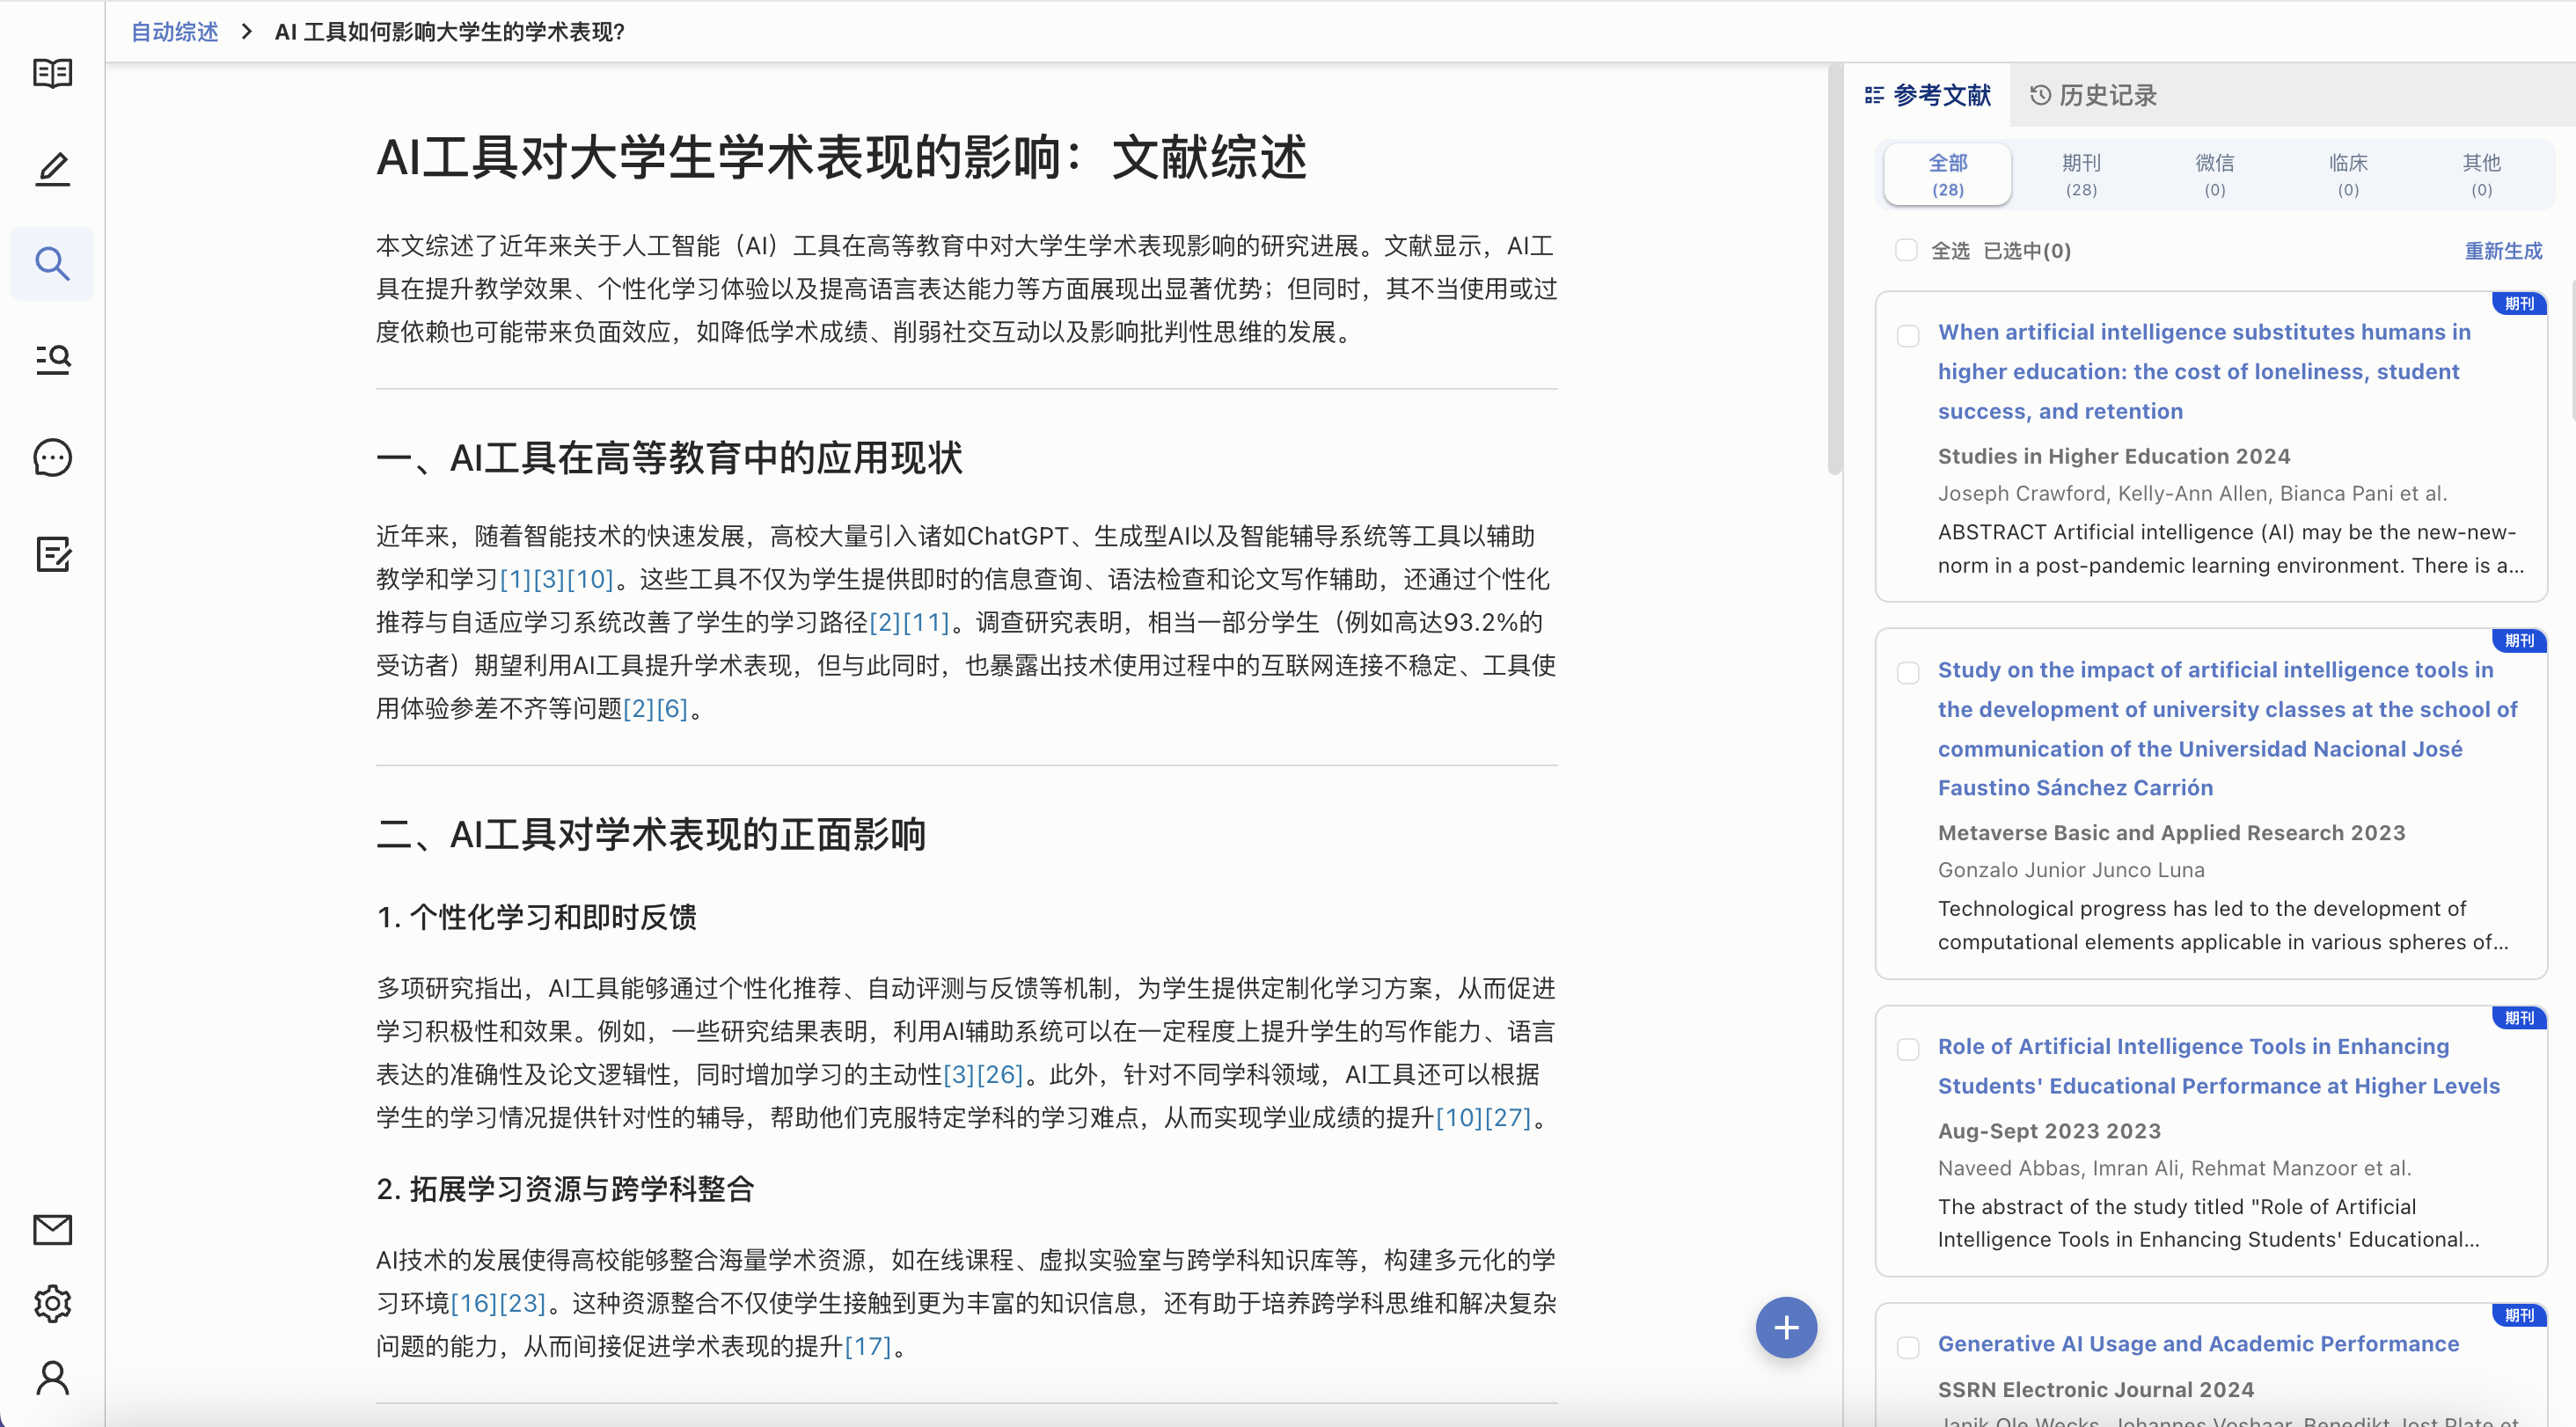Click 'Studies in Higher Education 2024' journal text
Image resolution: width=2576 pixels, height=1427 pixels.
point(2114,456)
